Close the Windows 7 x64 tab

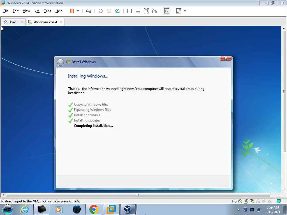pyautogui.click(x=61, y=22)
